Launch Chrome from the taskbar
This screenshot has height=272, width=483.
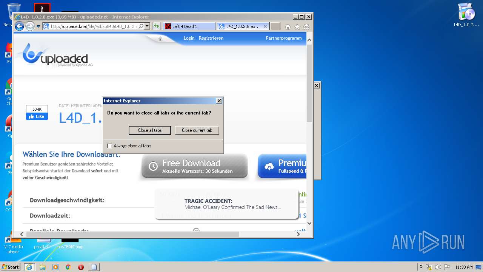tap(68, 267)
